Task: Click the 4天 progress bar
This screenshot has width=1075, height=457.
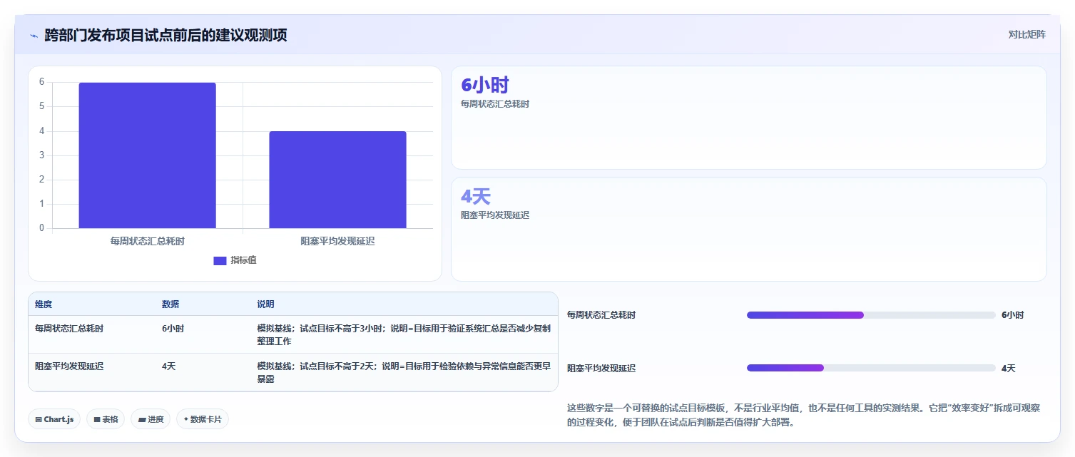Action: pyautogui.click(x=871, y=368)
